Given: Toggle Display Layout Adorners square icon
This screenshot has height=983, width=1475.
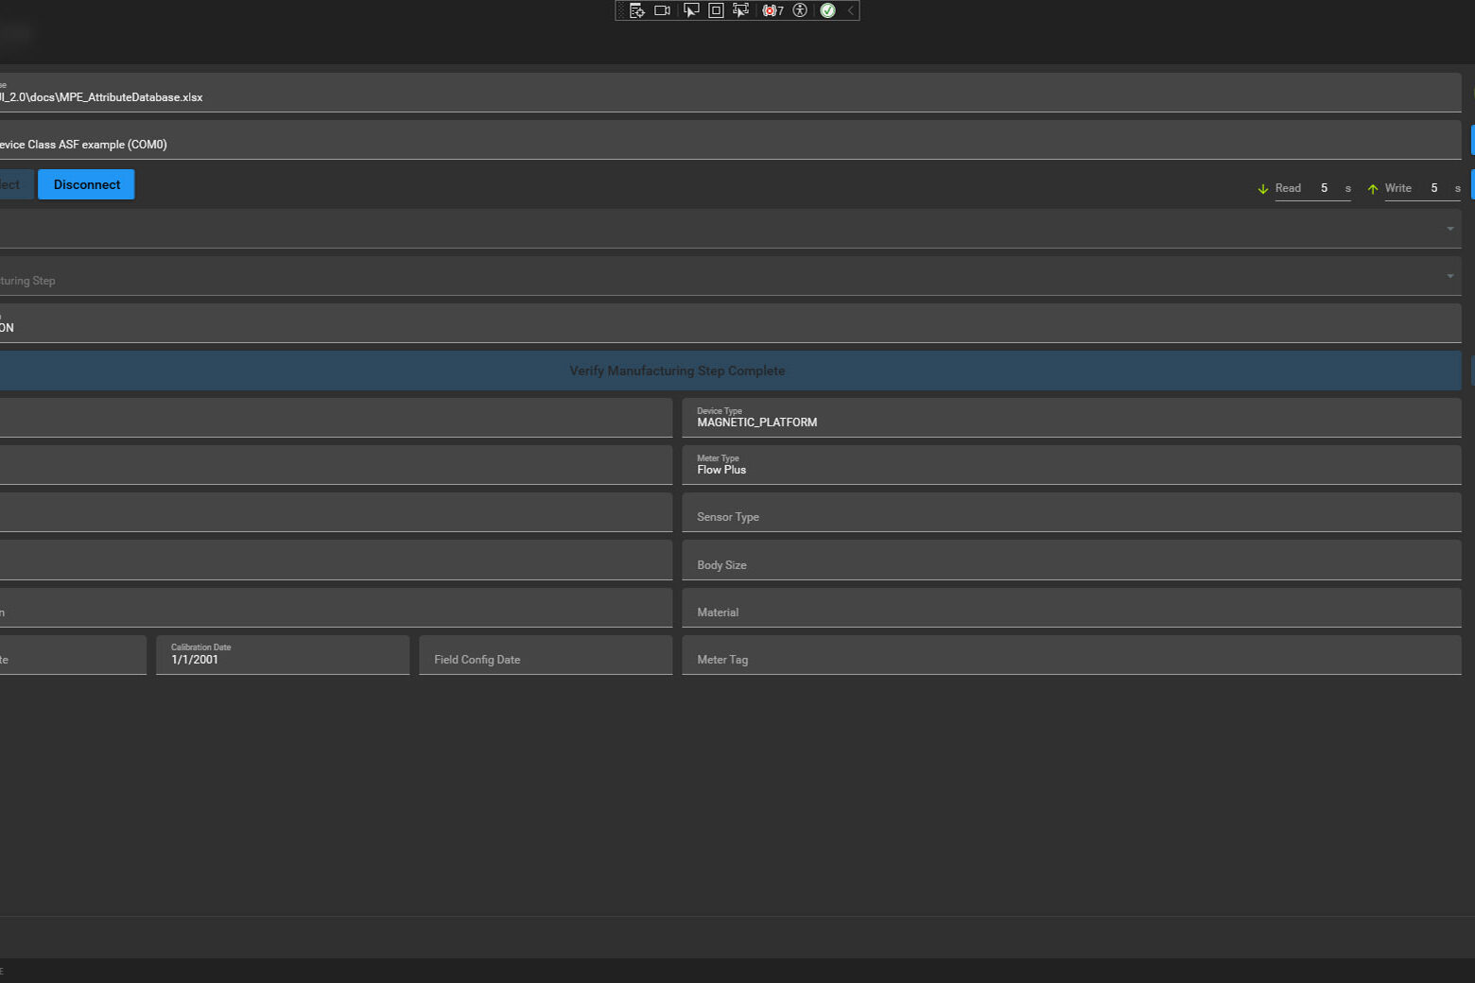Looking at the screenshot, I should point(716,10).
